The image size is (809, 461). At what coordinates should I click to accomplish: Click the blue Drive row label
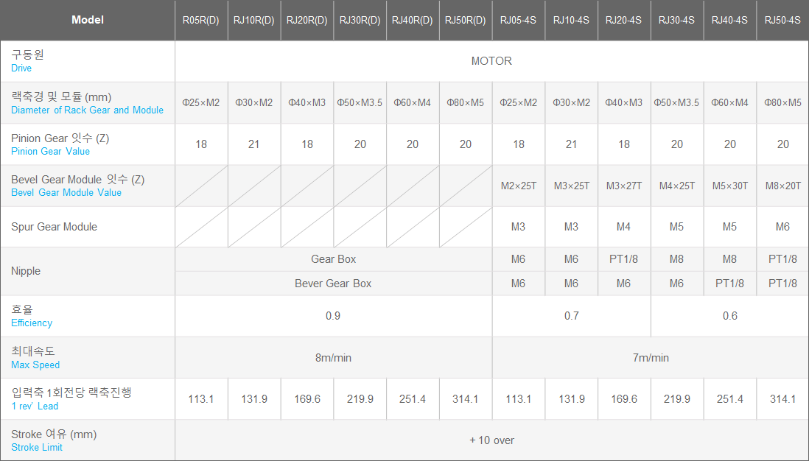click(21, 68)
